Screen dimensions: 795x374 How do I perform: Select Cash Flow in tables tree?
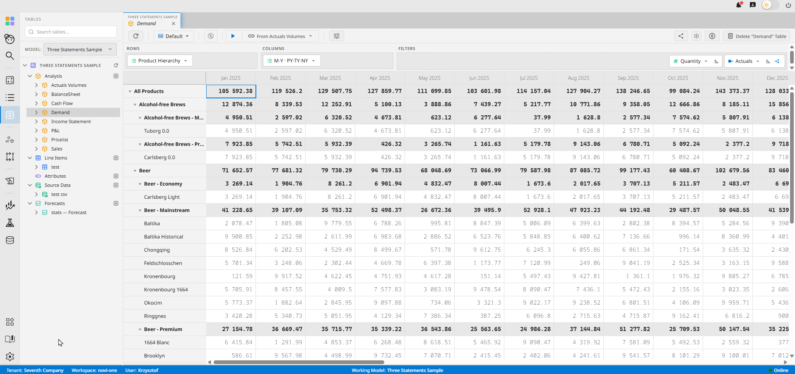(62, 103)
